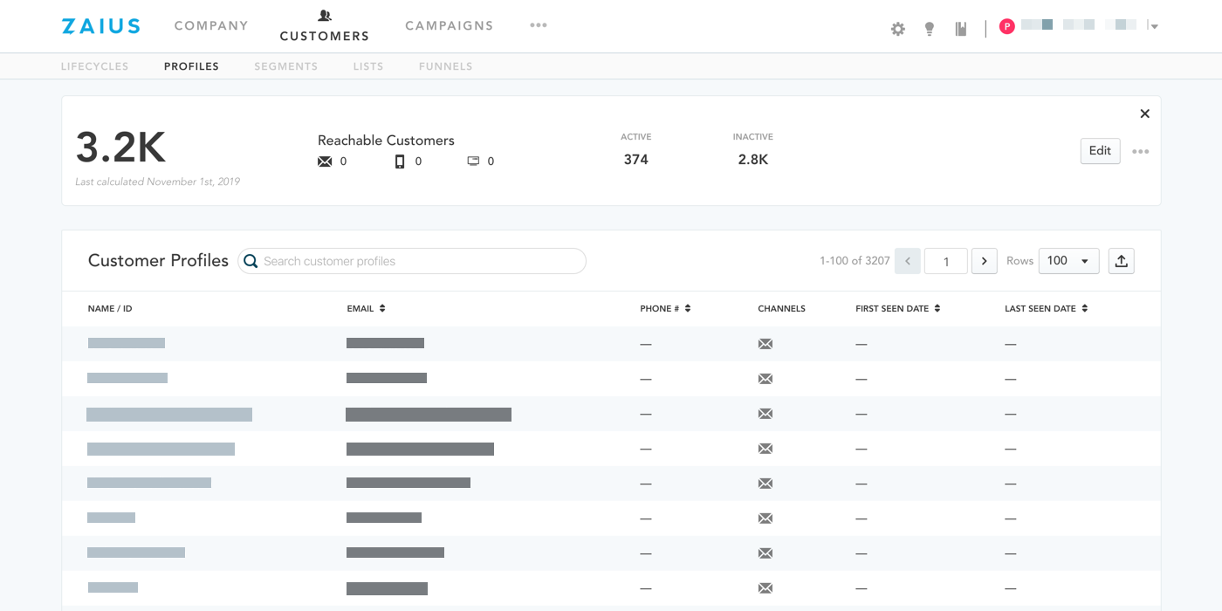Click the Inactive count 2.8K

click(753, 160)
